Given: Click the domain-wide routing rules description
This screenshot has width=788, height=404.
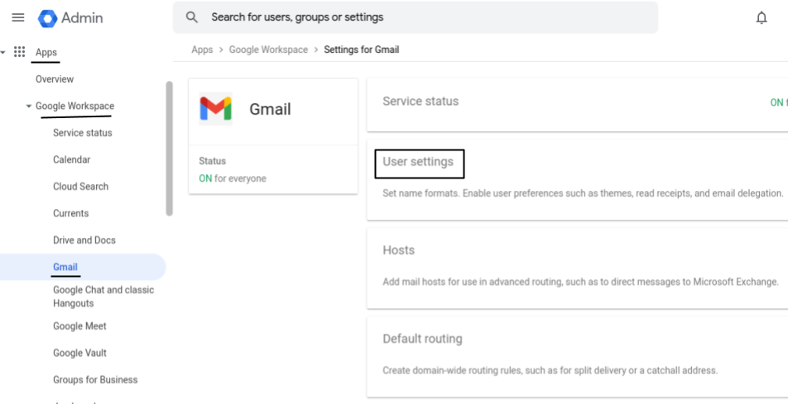Looking at the screenshot, I should pos(550,370).
